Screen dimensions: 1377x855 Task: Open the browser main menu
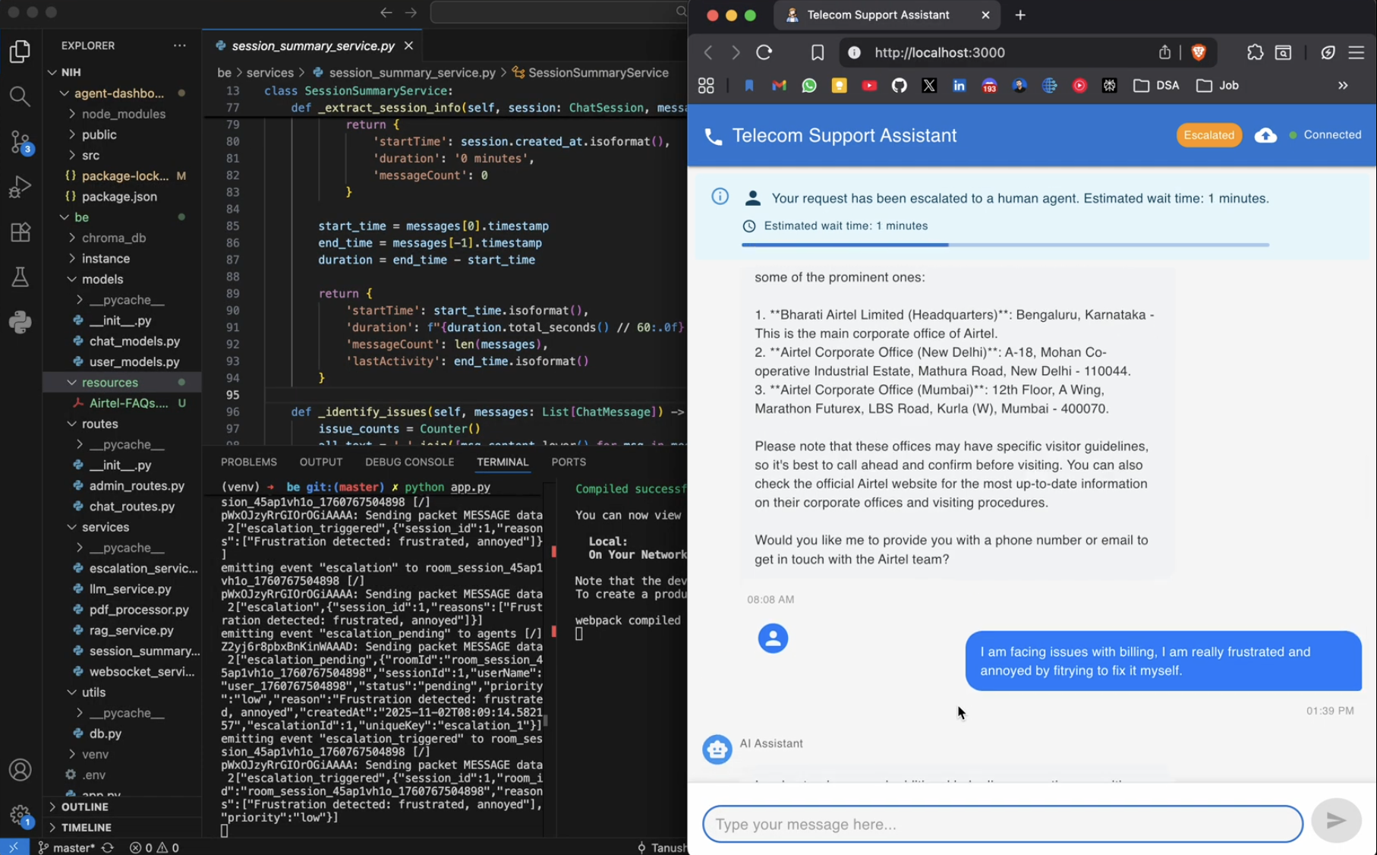pyautogui.click(x=1357, y=52)
